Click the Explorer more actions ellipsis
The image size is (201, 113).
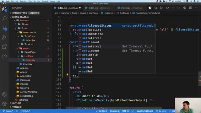(47, 8)
